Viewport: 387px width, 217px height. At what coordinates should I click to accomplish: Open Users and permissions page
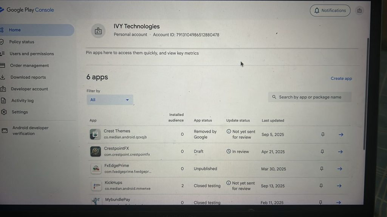pyautogui.click(x=32, y=53)
